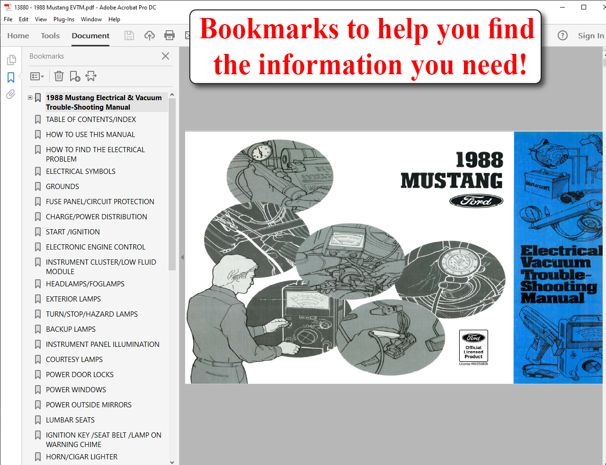606x465 pixels.
Task: Click the Sign In link
Action: pos(591,35)
